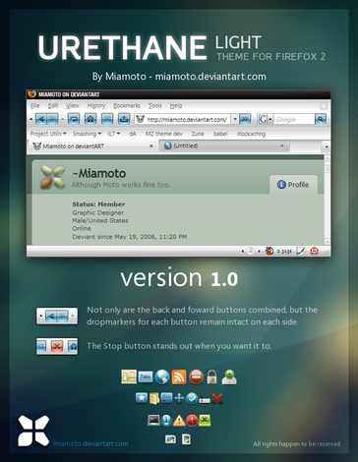Image resolution: width=358 pixels, height=462 pixels.
Task: Open the dA bookmark
Action: pos(133,134)
